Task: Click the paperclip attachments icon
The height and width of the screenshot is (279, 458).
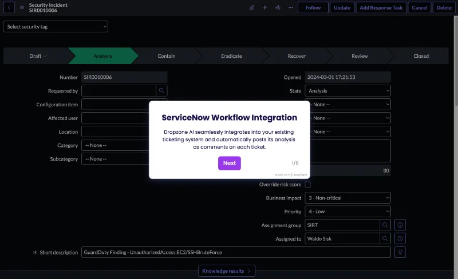Action: click(x=252, y=7)
